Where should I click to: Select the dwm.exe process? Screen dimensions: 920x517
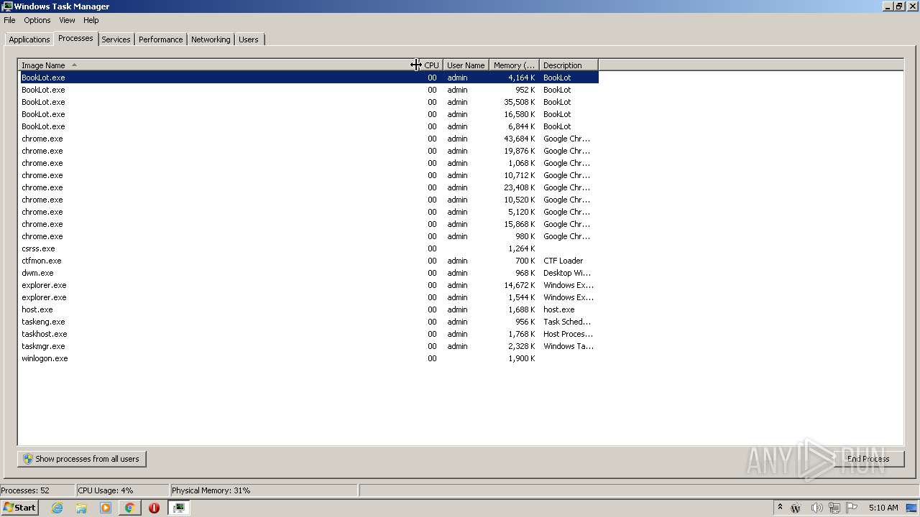coord(308,273)
